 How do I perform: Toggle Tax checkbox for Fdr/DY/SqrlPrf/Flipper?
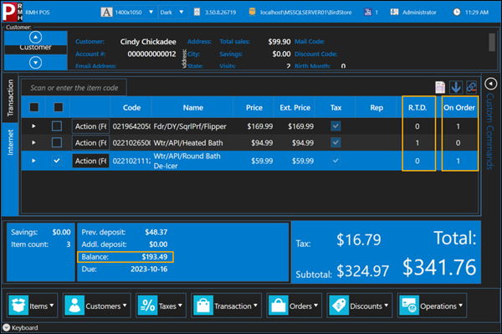(336, 126)
